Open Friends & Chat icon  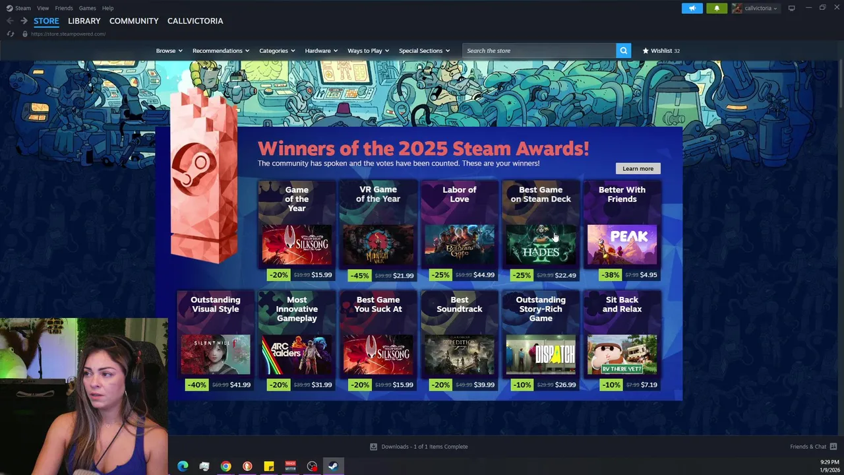point(833,447)
